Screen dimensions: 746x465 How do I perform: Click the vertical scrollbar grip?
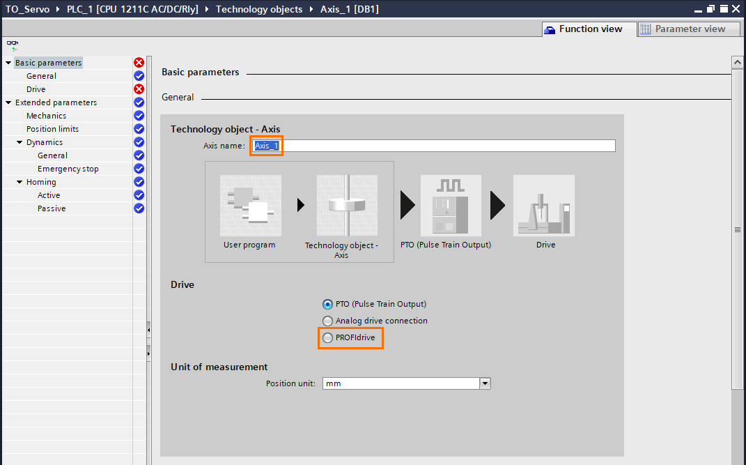[737, 230]
